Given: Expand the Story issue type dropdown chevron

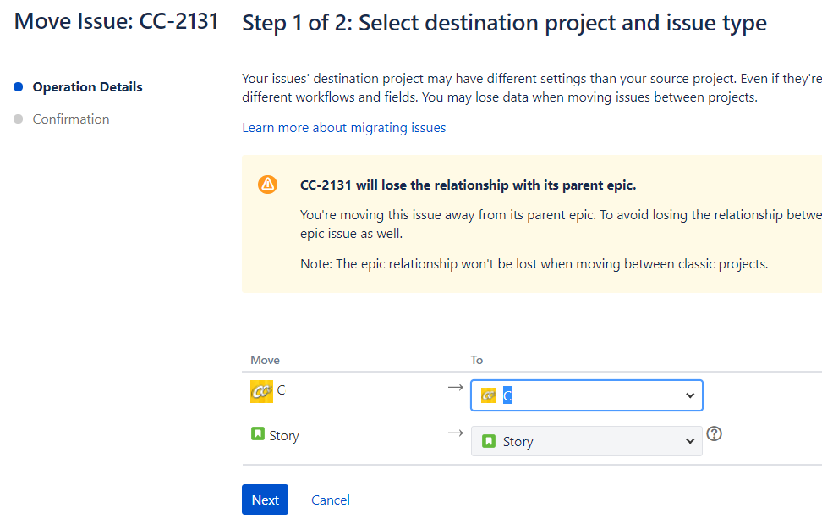Looking at the screenshot, I should pyautogui.click(x=690, y=441).
